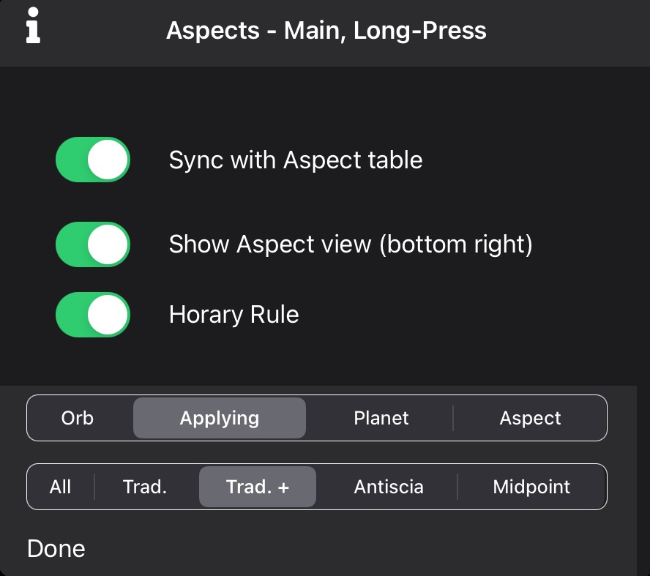Click the Aspects - Main, Long-Press title
650x576 pixels.
[326, 31]
